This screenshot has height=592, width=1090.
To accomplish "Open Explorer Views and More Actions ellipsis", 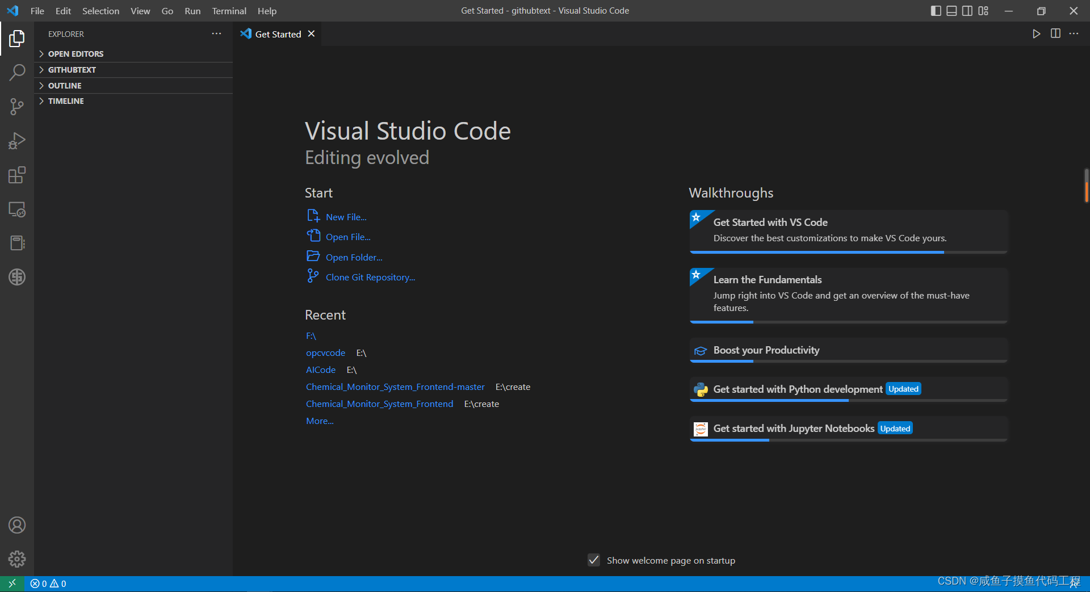I will [x=216, y=33].
